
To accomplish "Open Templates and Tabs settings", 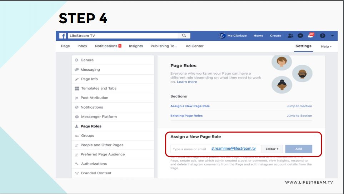I will click(113, 89).
